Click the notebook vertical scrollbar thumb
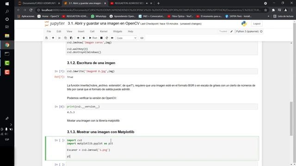 tap(291, 119)
